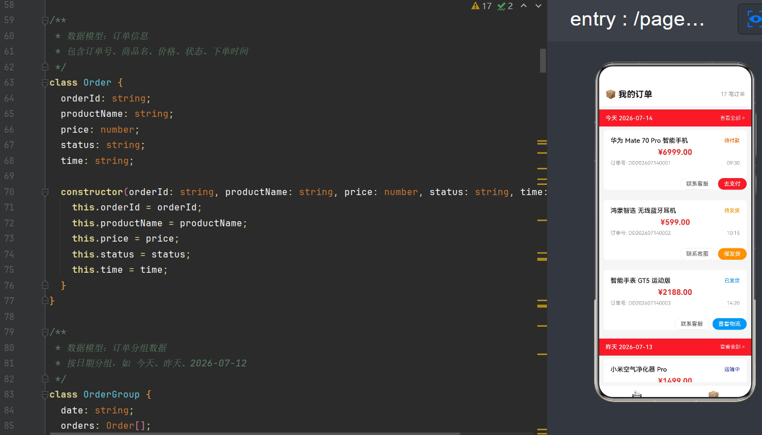
Task: Click comment '数据模型:订单分组数据' on line 80
Action: point(117,348)
